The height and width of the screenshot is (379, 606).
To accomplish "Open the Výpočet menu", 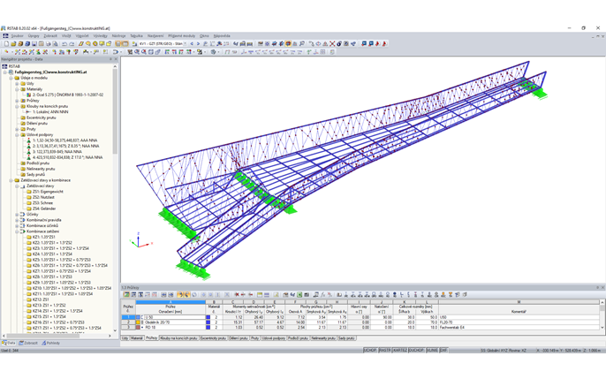I will tap(82, 36).
